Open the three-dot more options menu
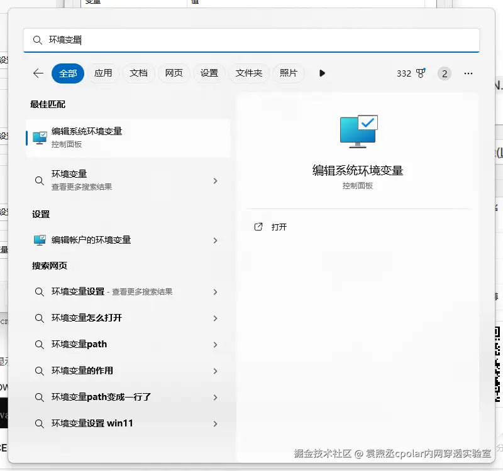The width and height of the screenshot is (503, 471). (x=468, y=73)
